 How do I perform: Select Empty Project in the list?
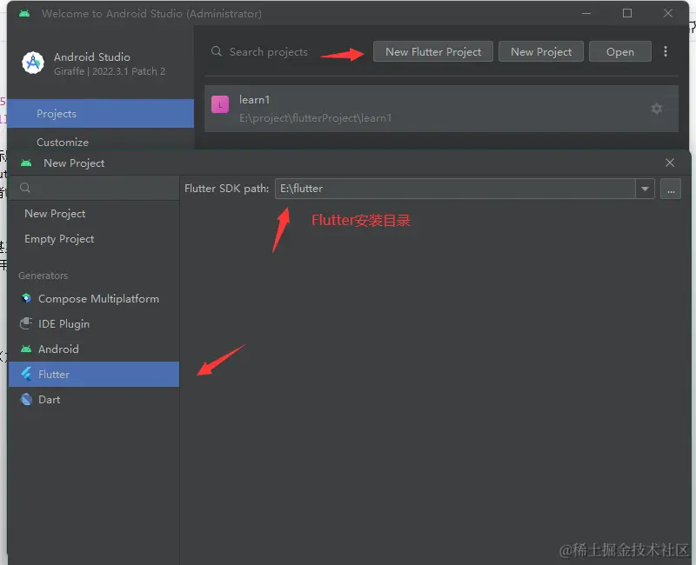[94, 238]
